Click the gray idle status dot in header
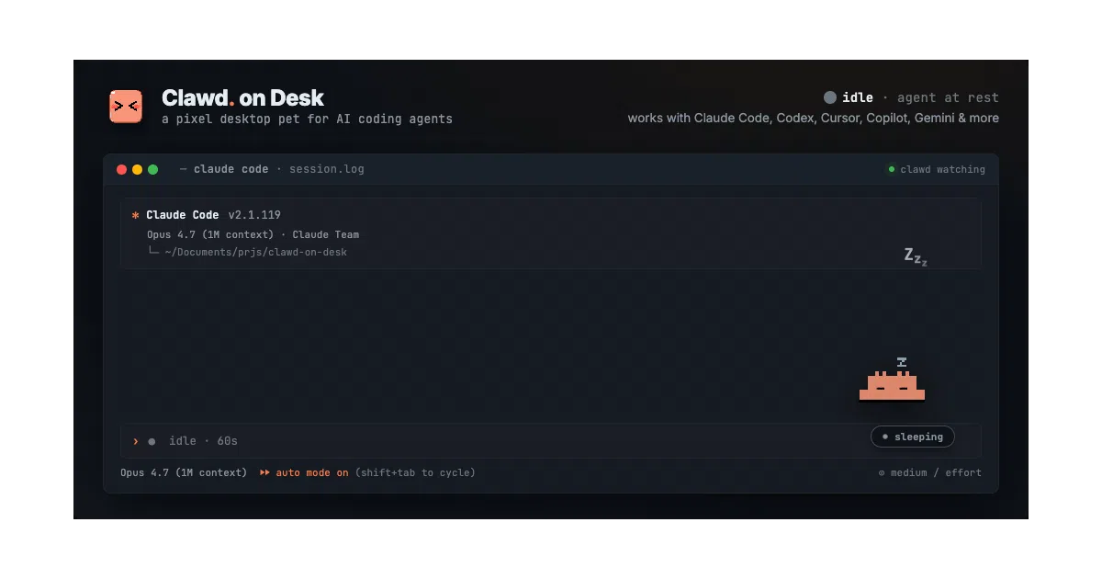The width and height of the screenshot is (1102, 579). point(830,97)
